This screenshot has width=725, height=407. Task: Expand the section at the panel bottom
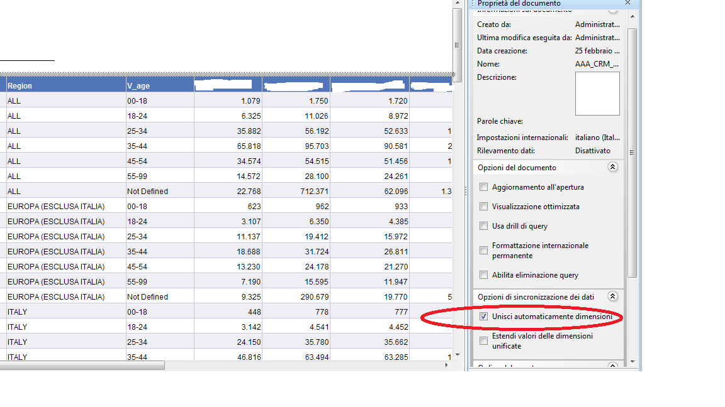[x=612, y=363]
